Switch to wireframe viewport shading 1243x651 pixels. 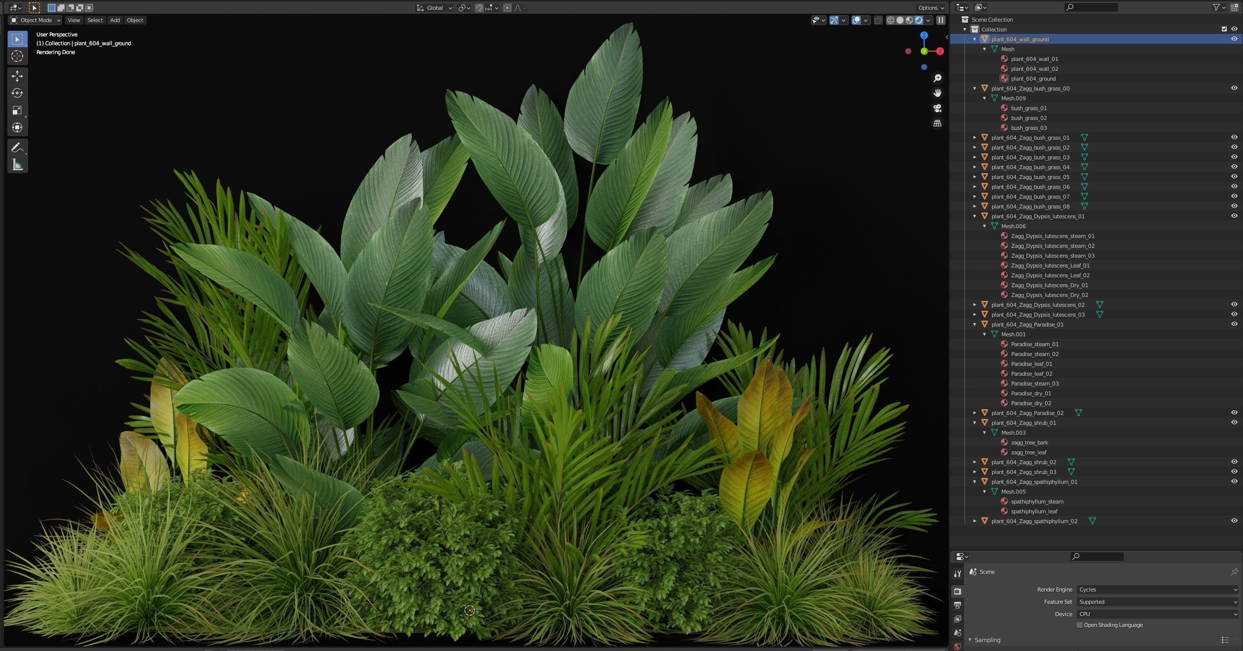point(891,20)
